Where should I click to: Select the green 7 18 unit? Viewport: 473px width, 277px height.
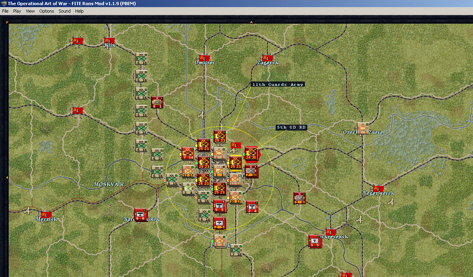236,250
